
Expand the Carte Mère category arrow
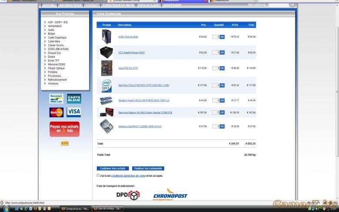tap(45, 41)
